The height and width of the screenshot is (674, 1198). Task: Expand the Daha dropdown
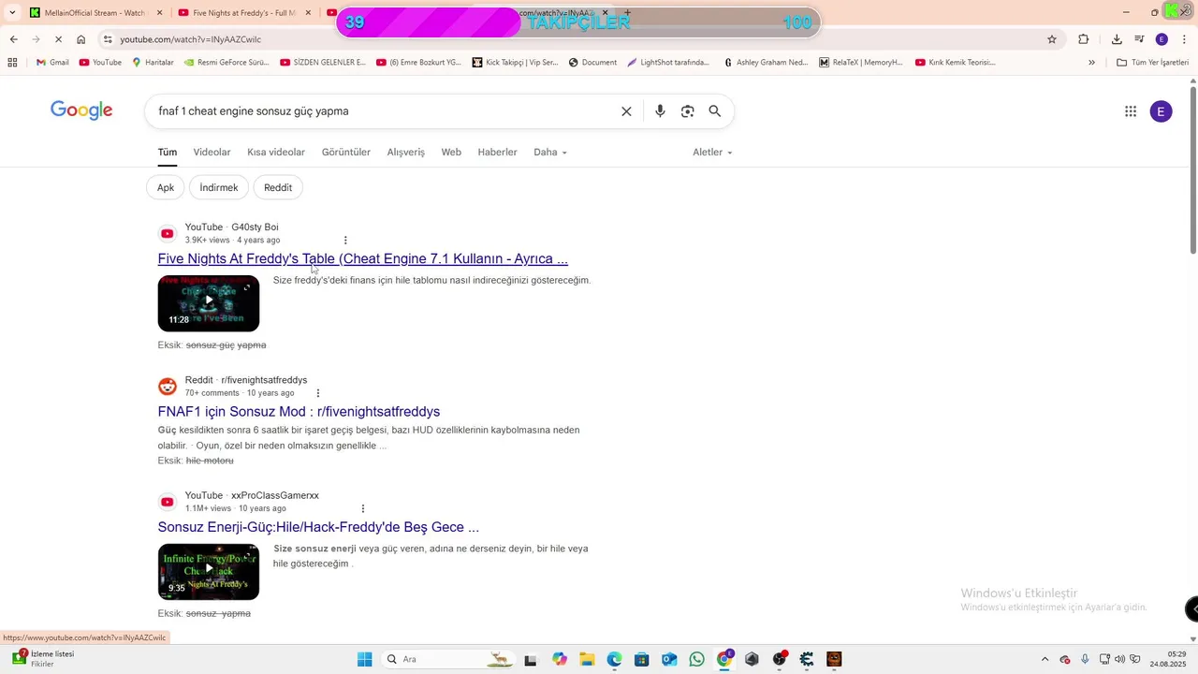click(550, 153)
